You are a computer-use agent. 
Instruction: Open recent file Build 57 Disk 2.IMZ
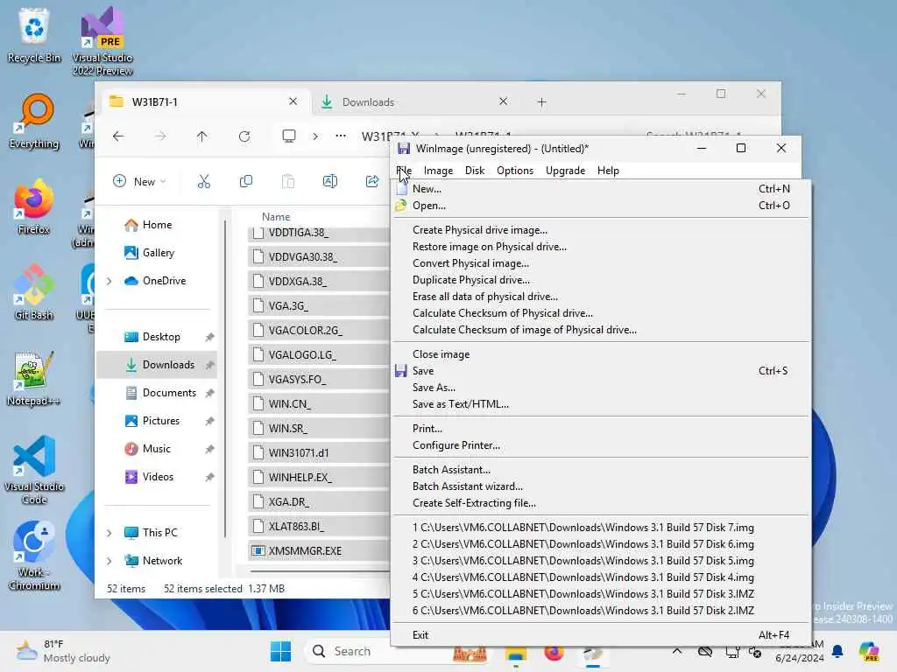601,610
